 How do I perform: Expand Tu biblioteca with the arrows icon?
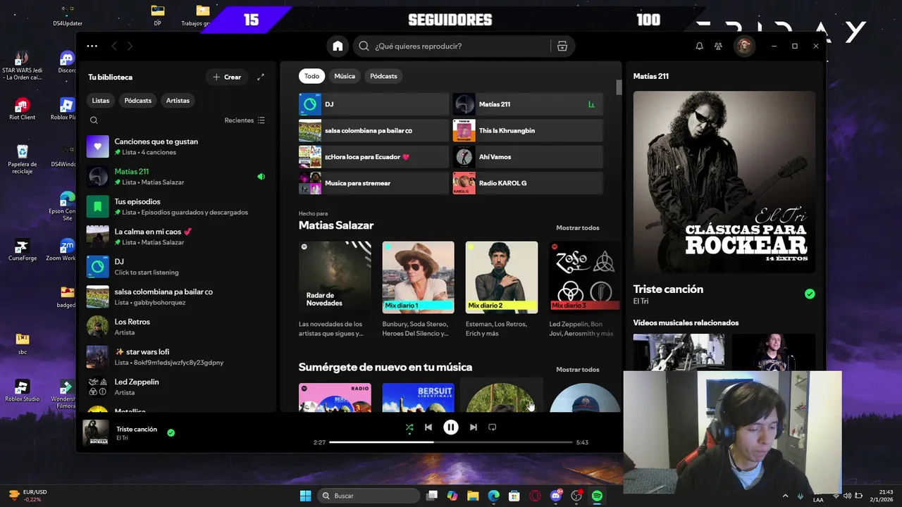coord(261,77)
